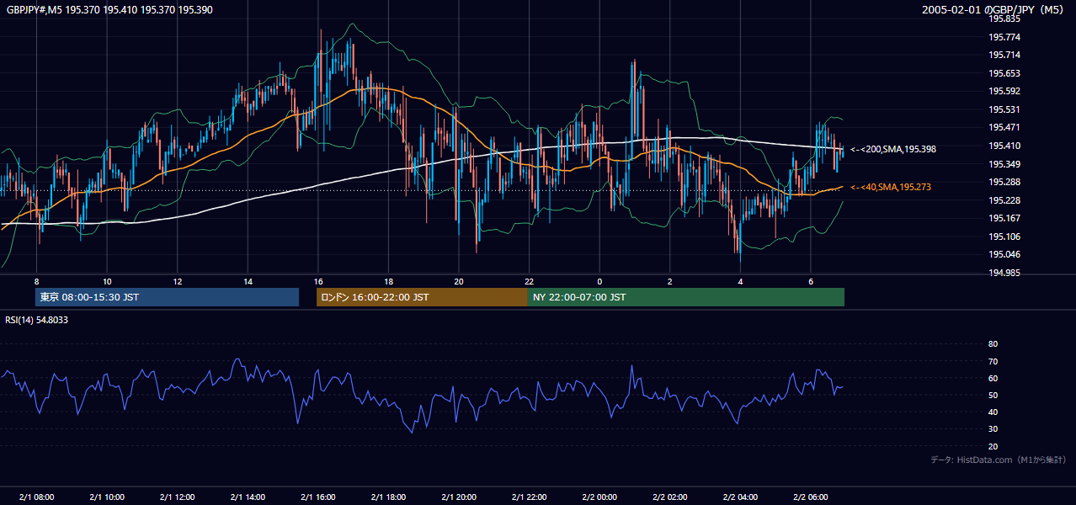Click the RSI level 70 label
The height and width of the screenshot is (505, 1076).
point(993,361)
